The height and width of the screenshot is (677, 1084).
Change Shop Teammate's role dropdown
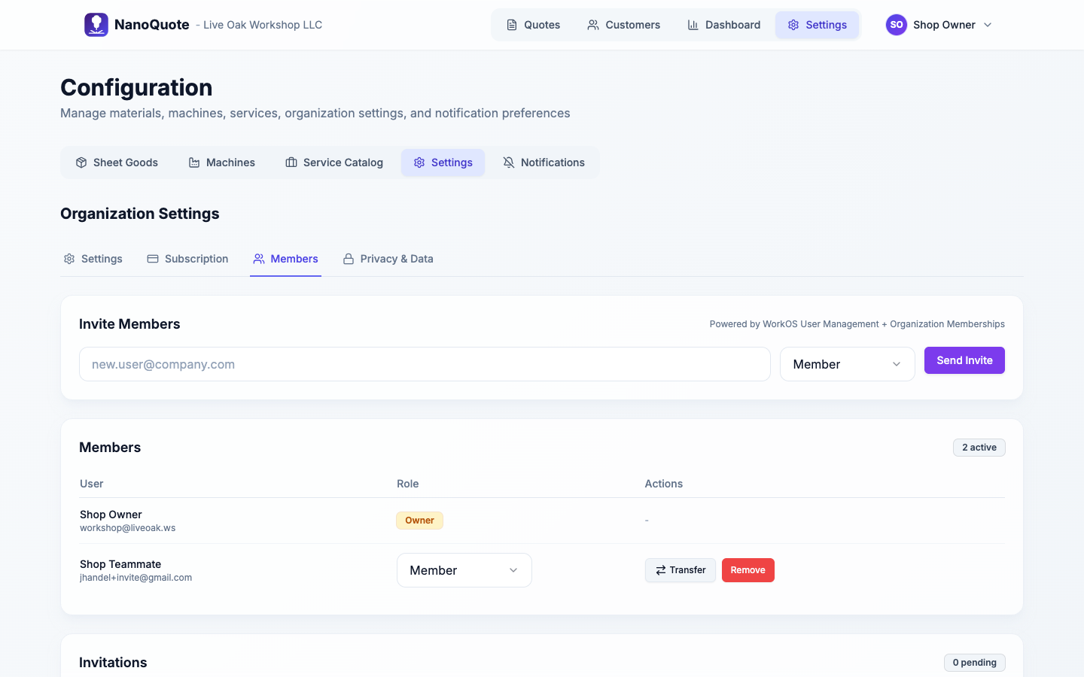tap(464, 570)
